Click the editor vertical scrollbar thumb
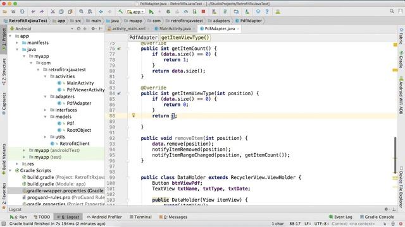 pos(395,155)
